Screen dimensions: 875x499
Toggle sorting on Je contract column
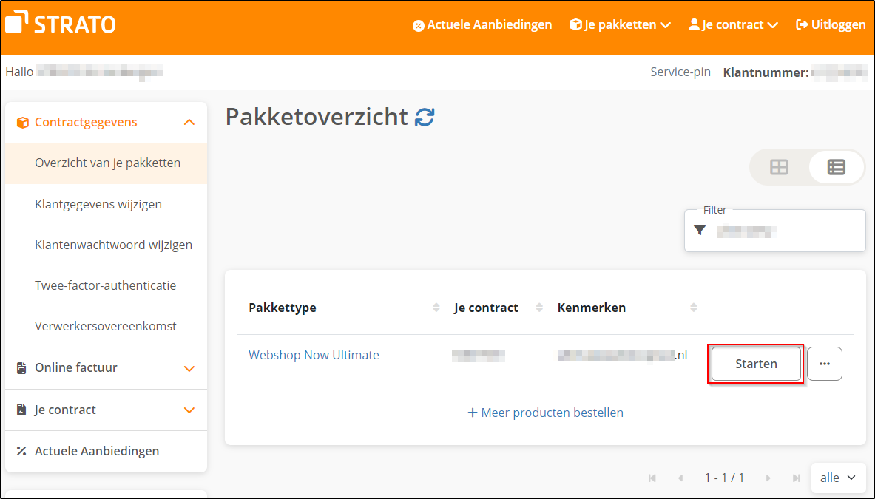coord(537,308)
